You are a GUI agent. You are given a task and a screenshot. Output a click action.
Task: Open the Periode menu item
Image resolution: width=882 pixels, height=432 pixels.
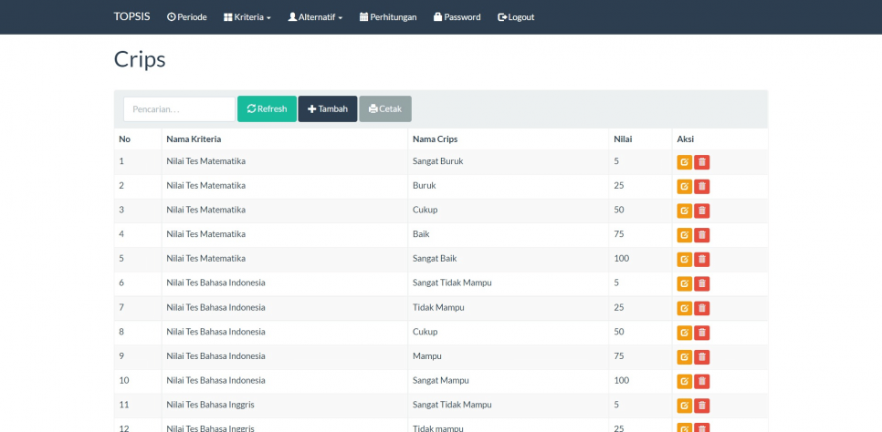(187, 17)
